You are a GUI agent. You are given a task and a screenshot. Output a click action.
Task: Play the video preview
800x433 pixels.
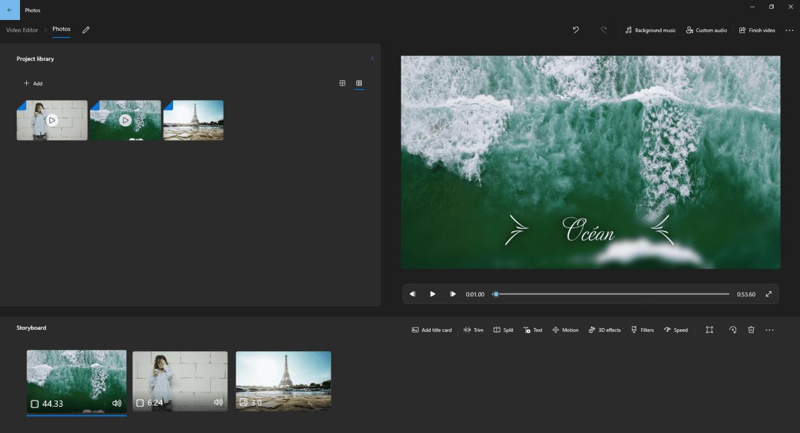click(x=432, y=294)
